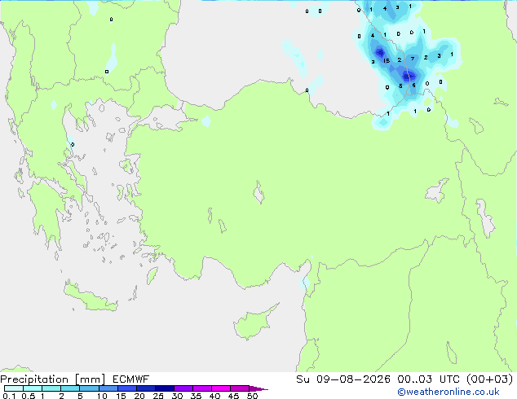Click the over-50 arrow tip of legend
Screen dimensions: 517x399
pyautogui.click(x=258, y=388)
